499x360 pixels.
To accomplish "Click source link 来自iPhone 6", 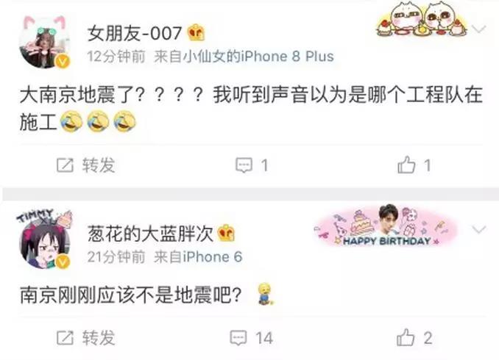I will pos(198,256).
